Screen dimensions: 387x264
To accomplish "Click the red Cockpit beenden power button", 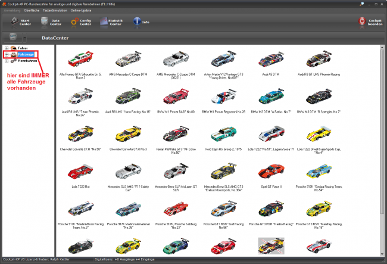I will 370,22.
